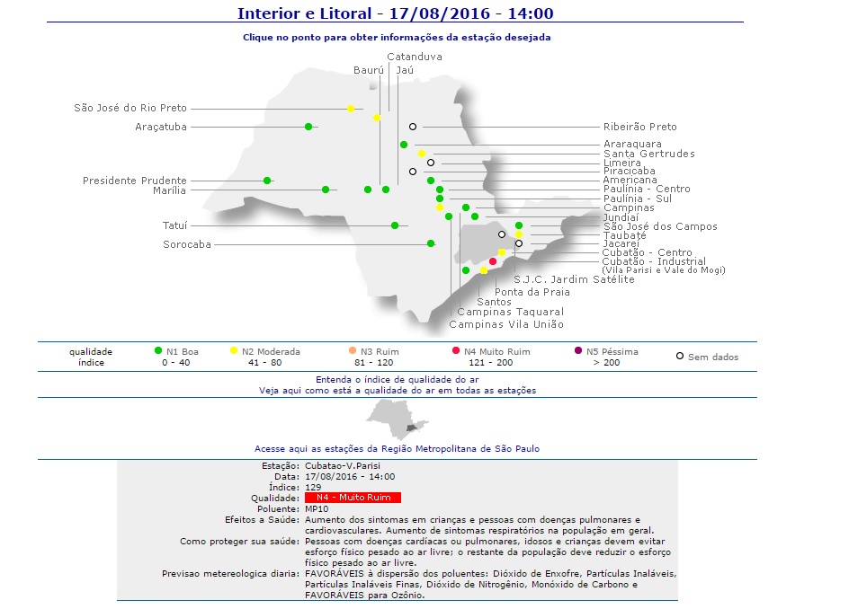Viewport: 858px width, 609px height.
Task: Click the Santos green station dot
Action: (x=466, y=270)
